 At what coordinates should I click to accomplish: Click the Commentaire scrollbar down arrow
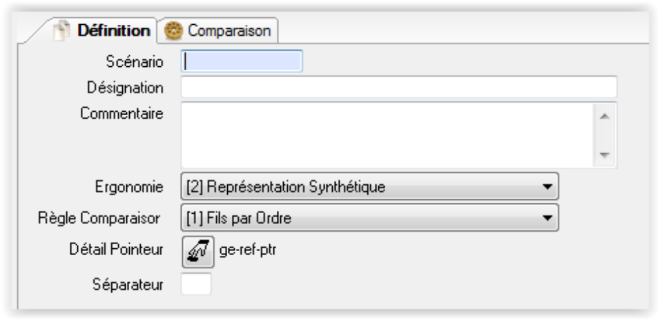(x=605, y=155)
